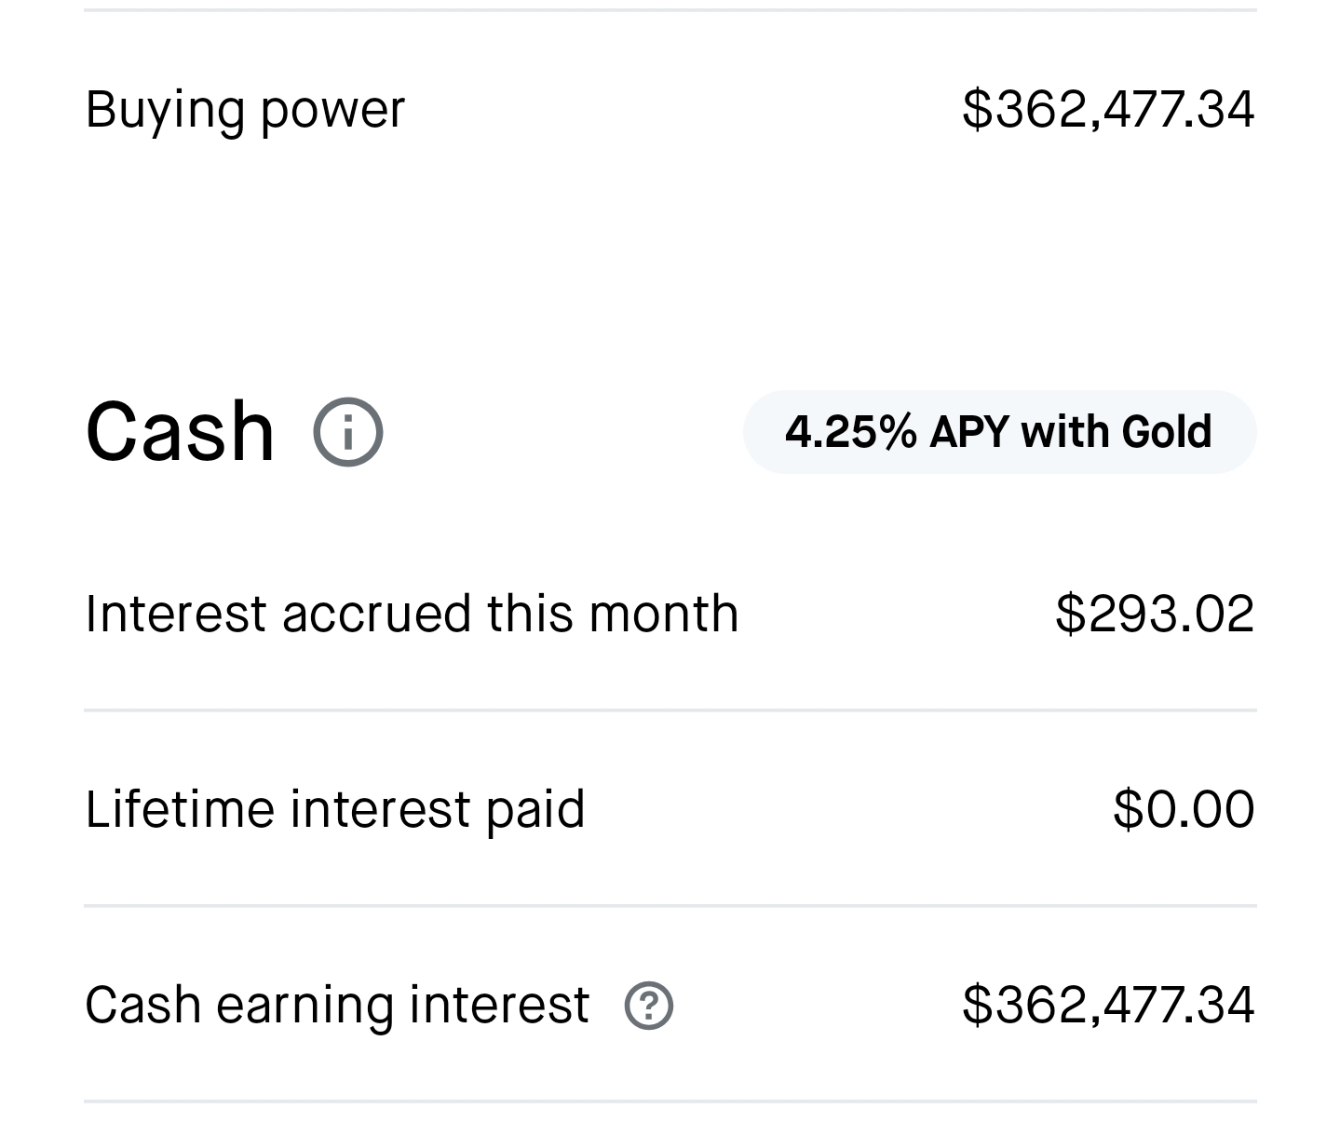Select the Cash earning interest label

click(x=337, y=1006)
